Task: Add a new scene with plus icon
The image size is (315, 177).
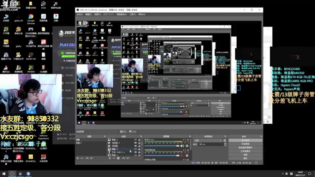Action: tap(78, 159)
